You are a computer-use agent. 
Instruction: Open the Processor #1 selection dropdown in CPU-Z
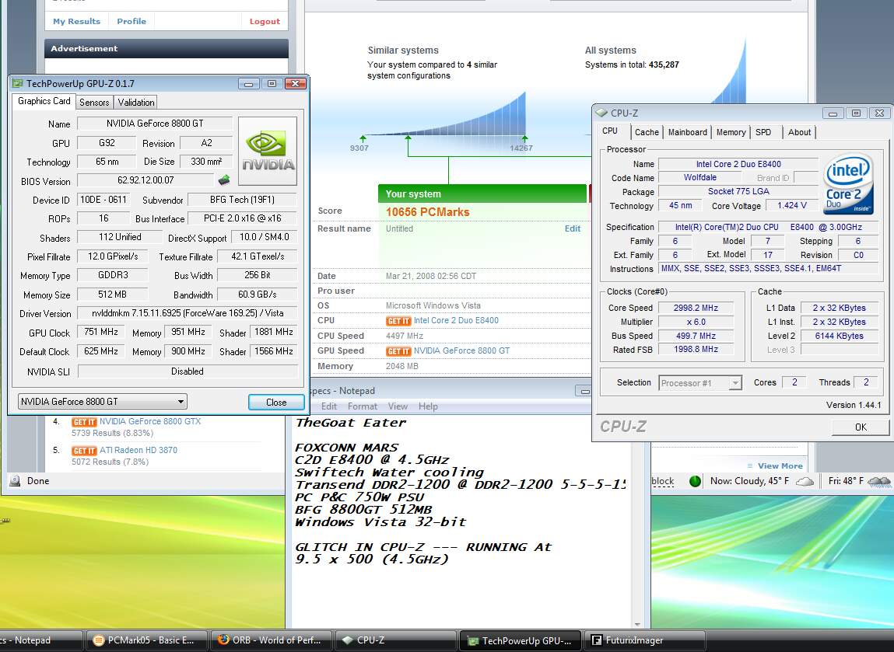[699, 383]
